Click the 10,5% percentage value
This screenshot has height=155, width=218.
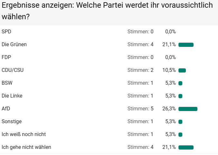click(169, 70)
